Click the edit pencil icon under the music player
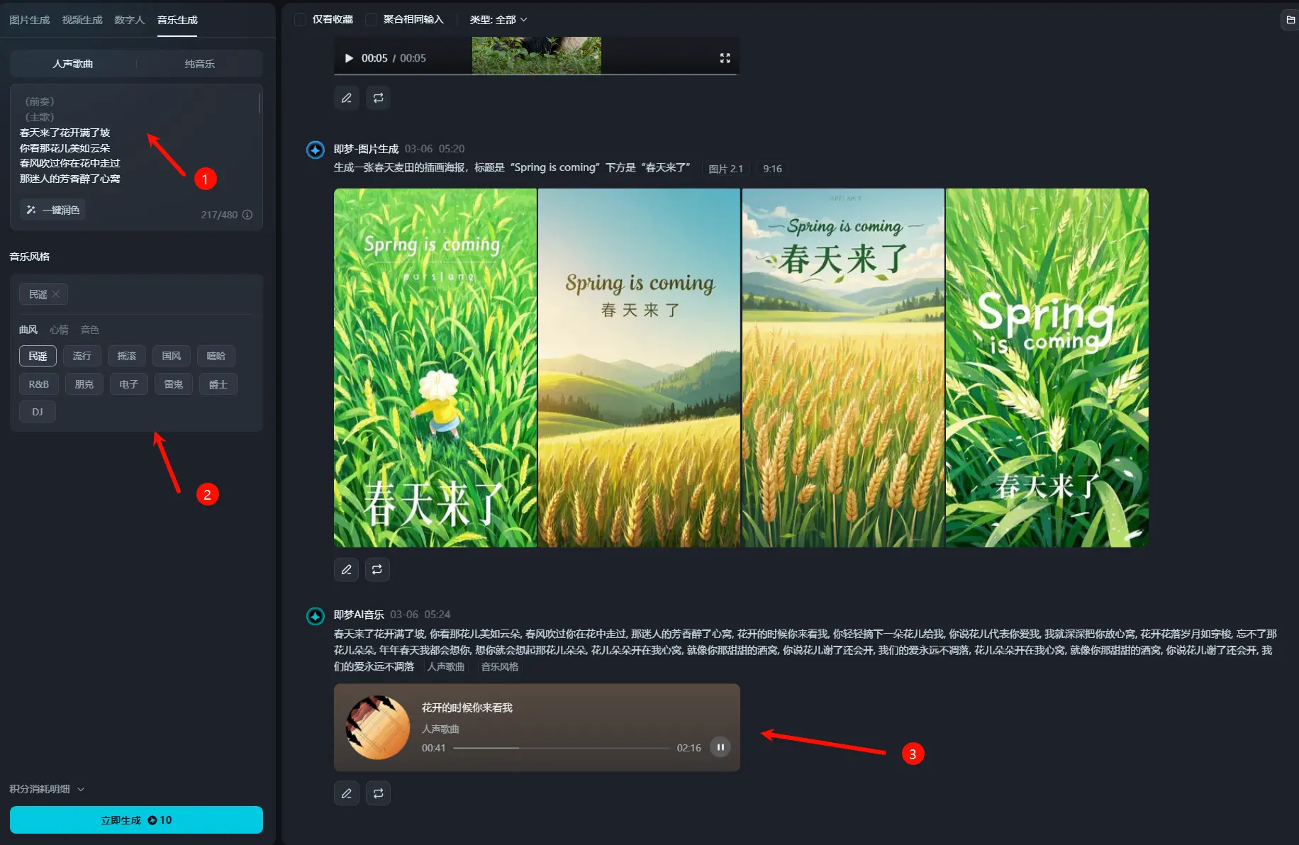Screen dimensions: 1299x845 click(x=346, y=793)
